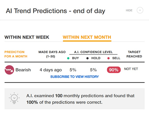Image resolution: width=149 pixels, height=114 pixels.
Task: Switch to the Within Next Week tab
Action: (27, 37)
